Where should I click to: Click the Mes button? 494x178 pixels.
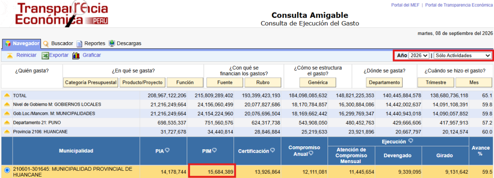(474, 83)
